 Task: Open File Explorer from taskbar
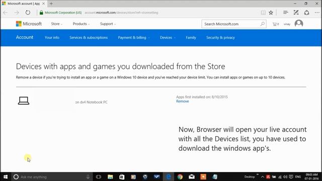[110, 177]
